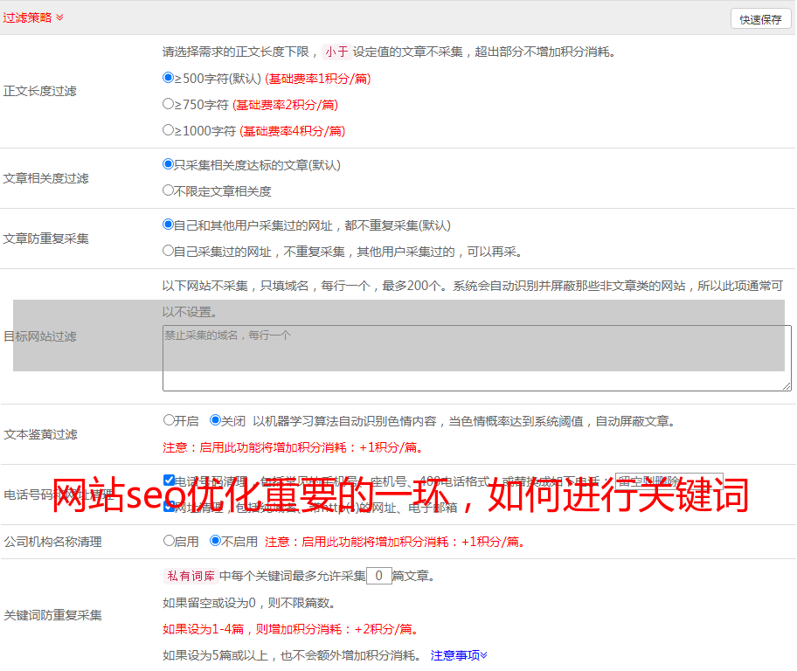Screen dimensions: 797x671
Task: Select 自己采集过的网址，不重复采集 radio option
Action: [x=168, y=251]
